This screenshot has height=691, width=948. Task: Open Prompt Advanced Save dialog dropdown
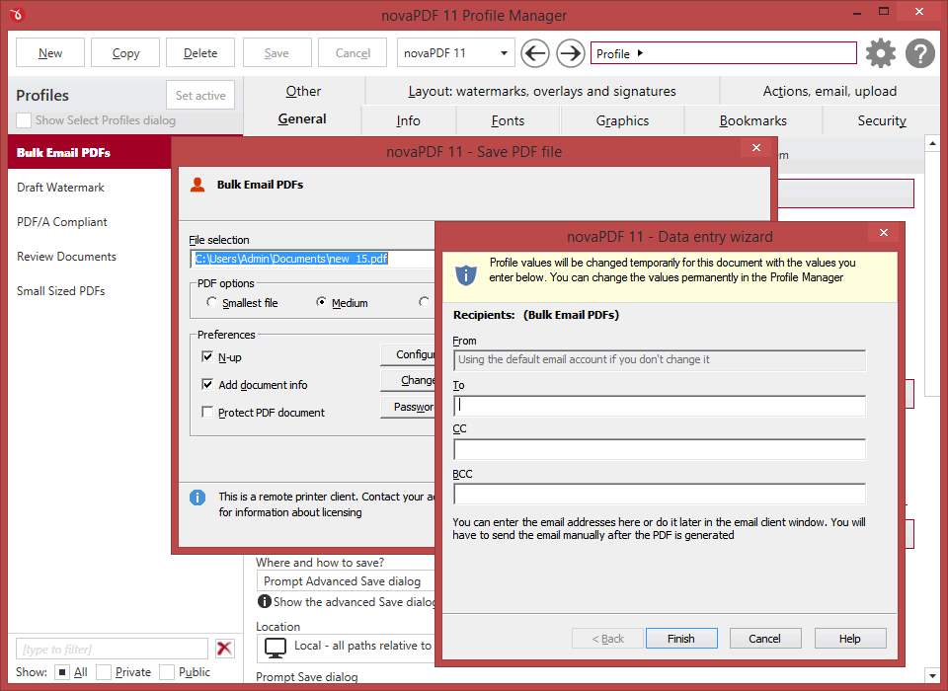point(346,581)
